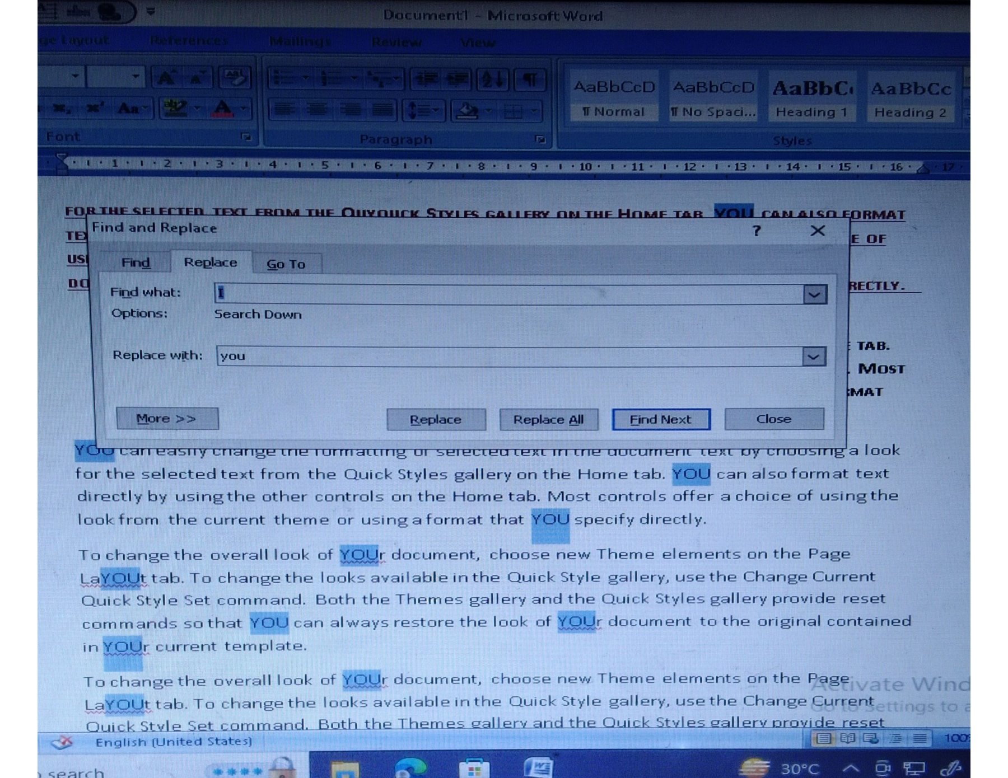Viewport: 1008px width, 778px height.
Task: Toggle Show/Hide paragraph marks pilcrow
Action: pyautogui.click(x=530, y=79)
